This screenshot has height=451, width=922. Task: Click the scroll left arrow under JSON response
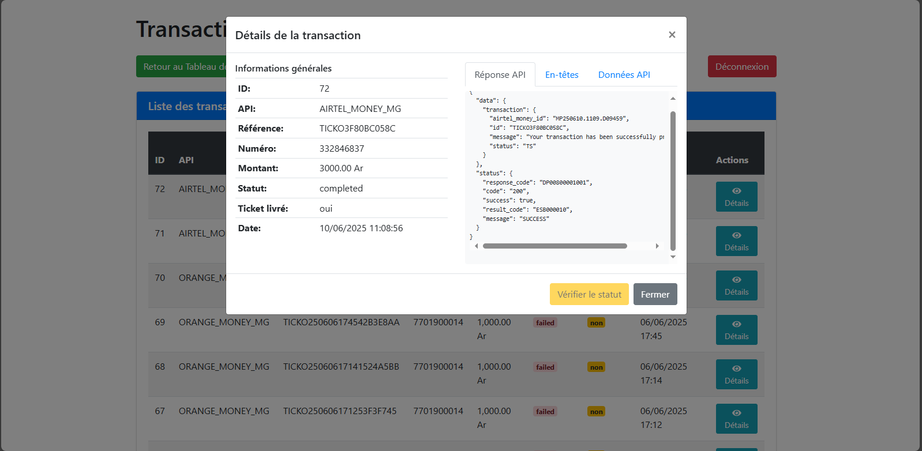point(476,246)
